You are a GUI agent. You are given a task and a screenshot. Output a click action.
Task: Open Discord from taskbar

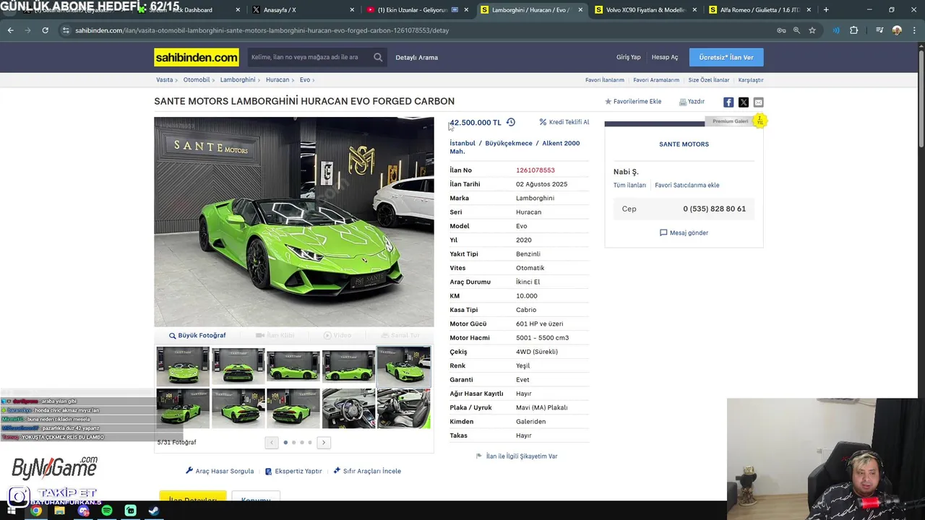pos(83,511)
